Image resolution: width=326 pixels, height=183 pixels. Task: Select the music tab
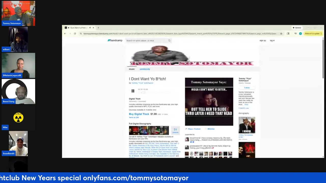click(x=132, y=69)
